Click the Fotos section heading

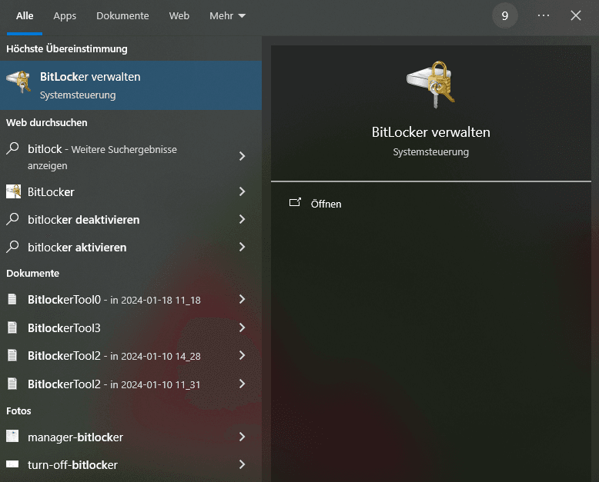coord(18,411)
